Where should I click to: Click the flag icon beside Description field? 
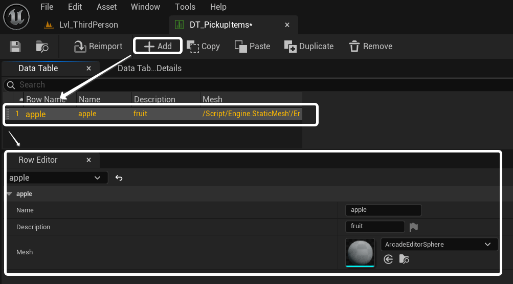[414, 227]
